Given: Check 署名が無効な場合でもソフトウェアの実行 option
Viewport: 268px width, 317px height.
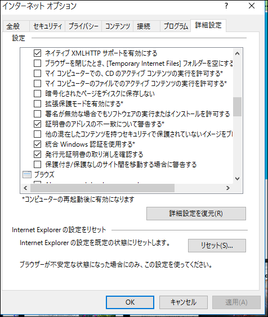Looking at the screenshot, I should tap(37, 114).
